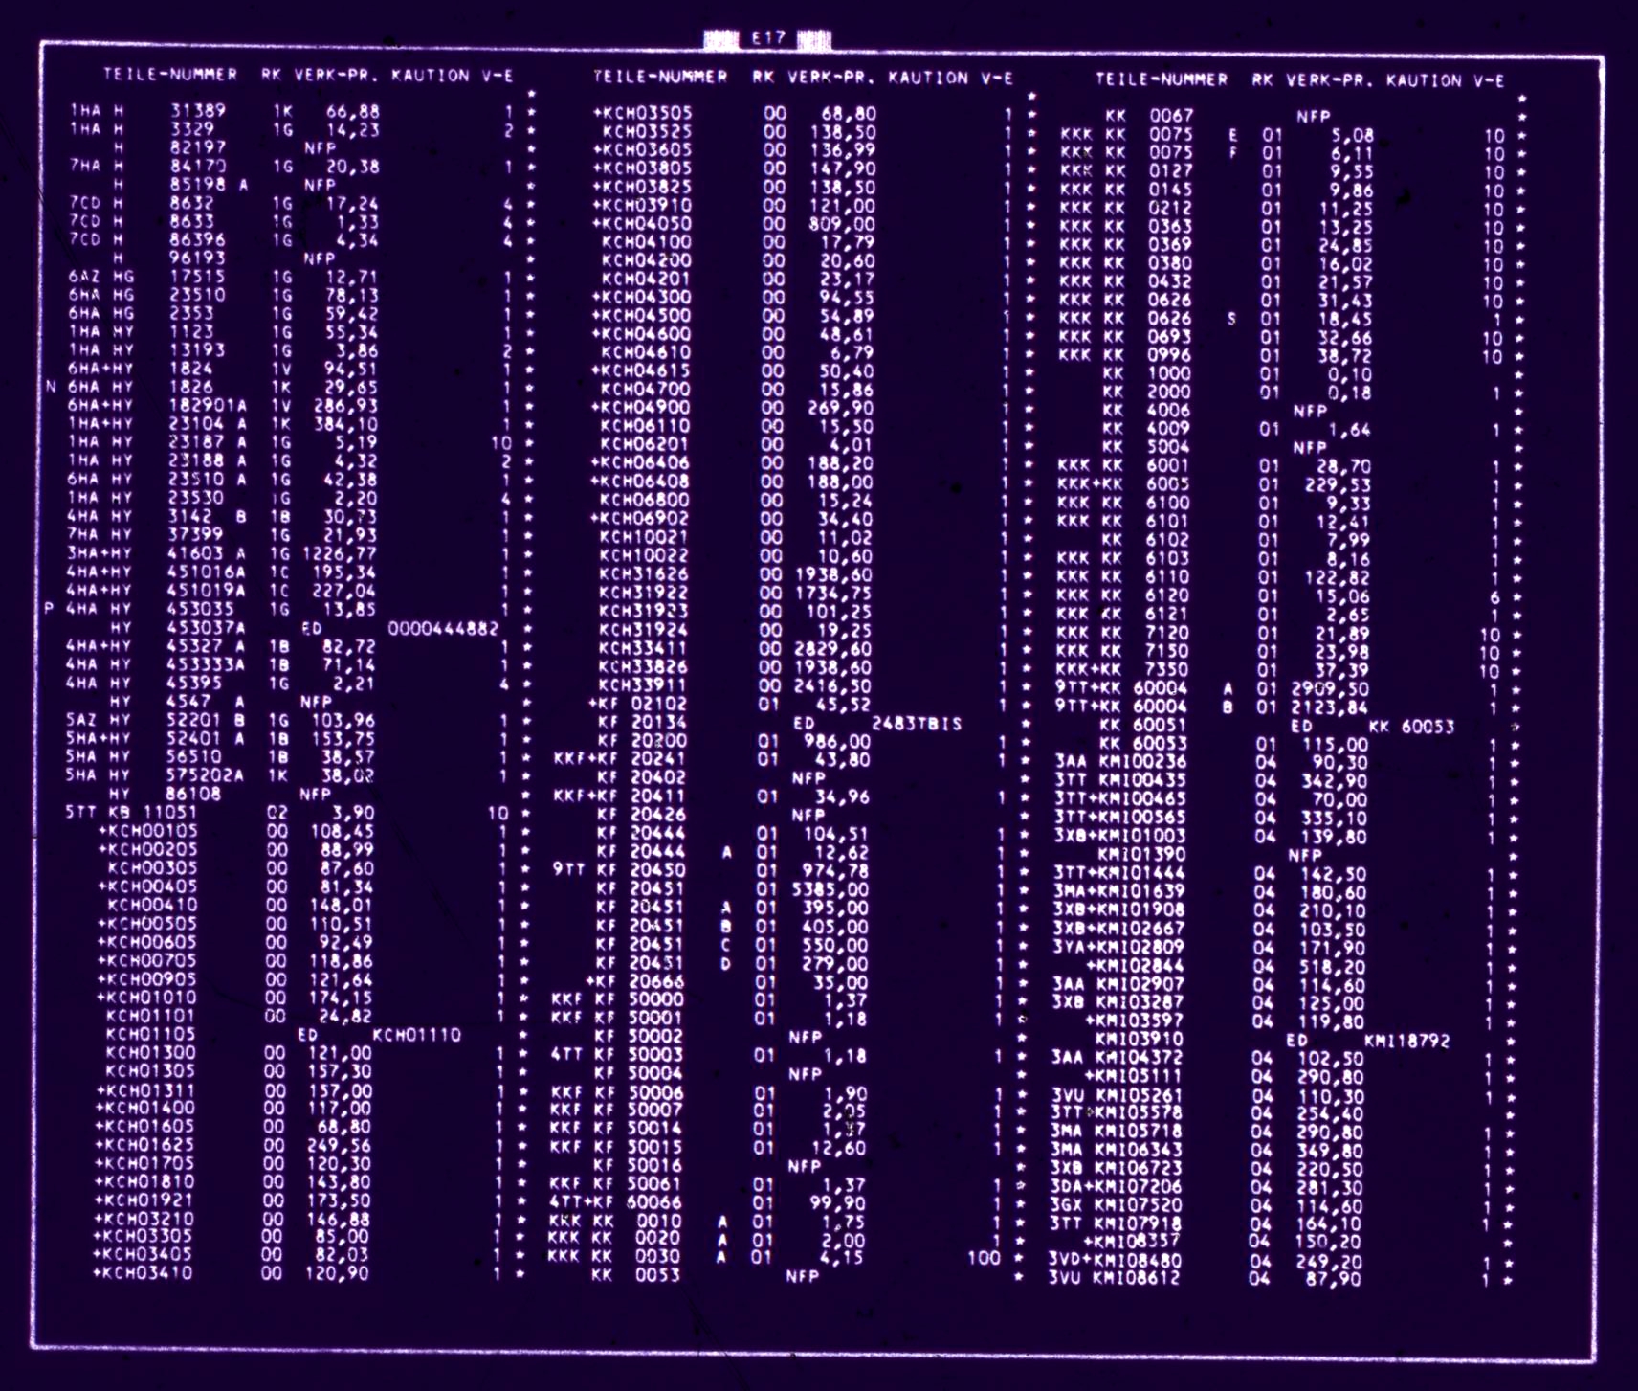This screenshot has width=1638, height=1391.
Task: Click part KK 60051
Action: coord(1143,726)
